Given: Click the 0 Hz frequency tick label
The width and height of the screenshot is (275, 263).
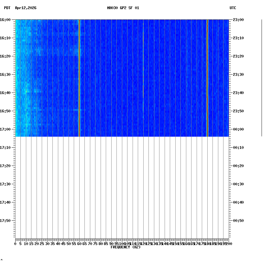Looking at the screenshot, I should [15, 244].
